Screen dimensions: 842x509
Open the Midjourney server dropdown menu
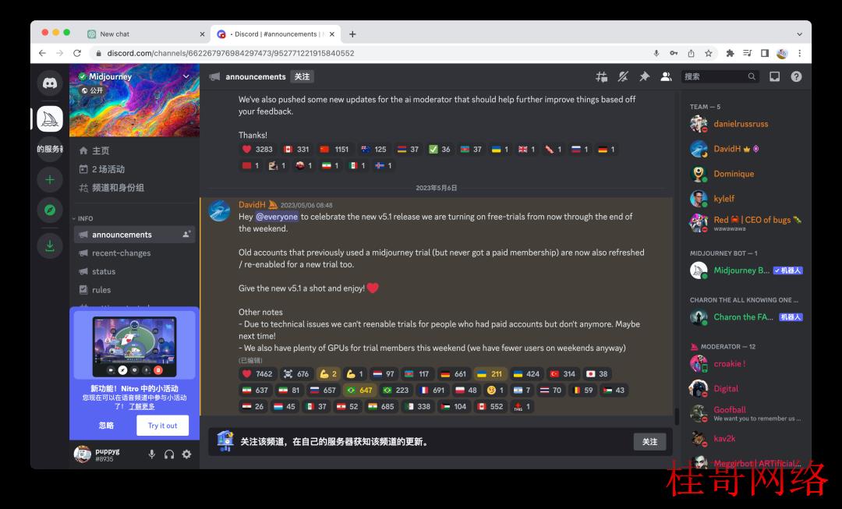click(x=186, y=76)
